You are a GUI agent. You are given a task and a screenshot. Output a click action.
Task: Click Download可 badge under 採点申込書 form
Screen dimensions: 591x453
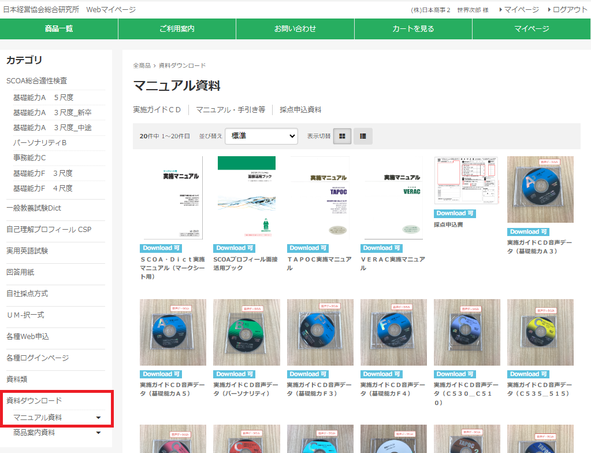(x=455, y=213)
